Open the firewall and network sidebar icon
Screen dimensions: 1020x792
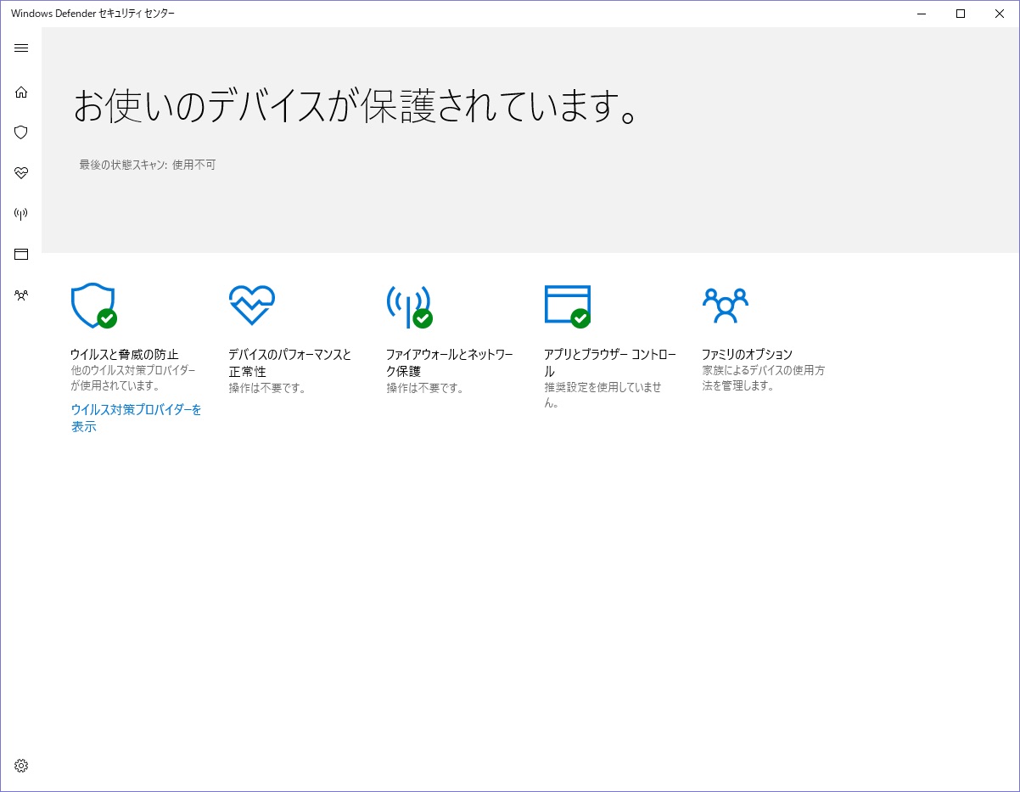tap(21, 214)
